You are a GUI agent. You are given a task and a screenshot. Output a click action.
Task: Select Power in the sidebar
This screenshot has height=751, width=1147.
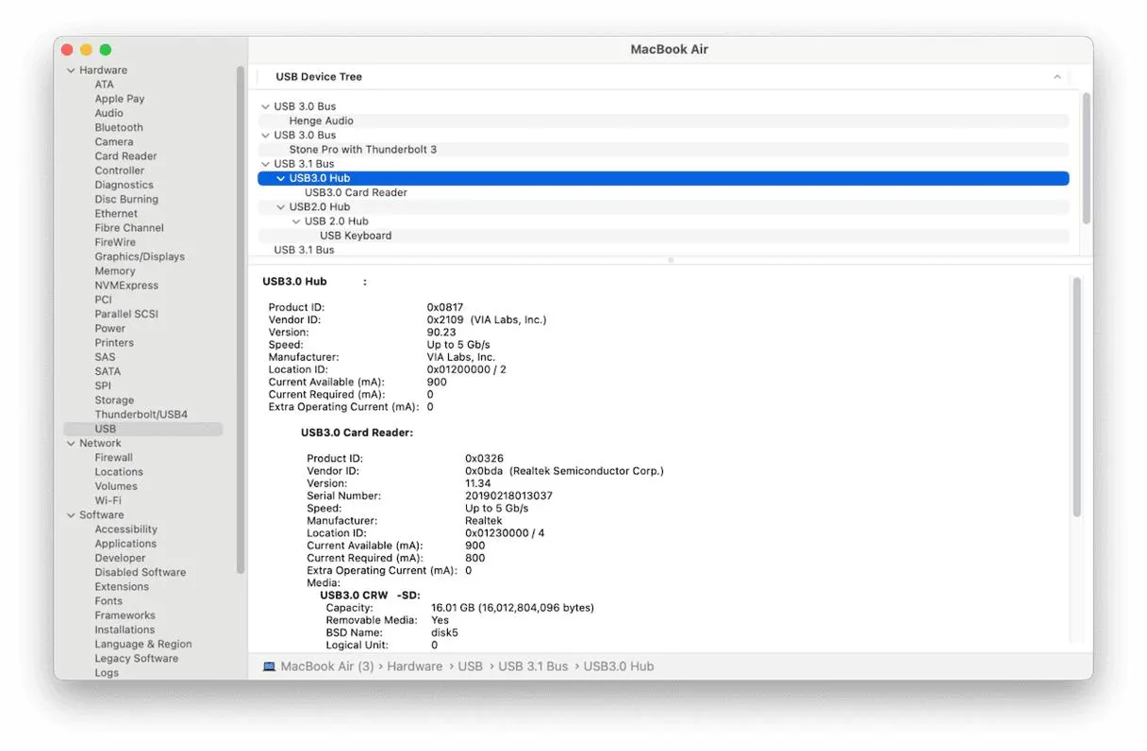[x=109, y=329]
